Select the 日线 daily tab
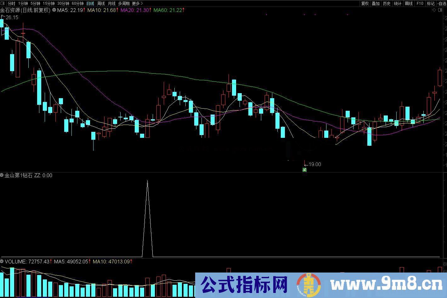Screen dimensions: 447x298 tap(90, 3)
